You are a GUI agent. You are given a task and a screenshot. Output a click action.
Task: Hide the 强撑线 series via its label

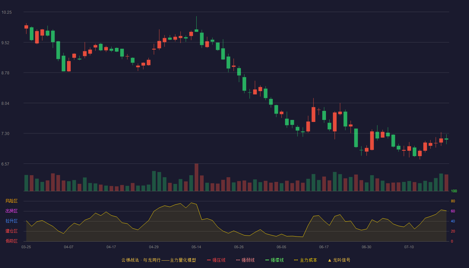[277, 260]
